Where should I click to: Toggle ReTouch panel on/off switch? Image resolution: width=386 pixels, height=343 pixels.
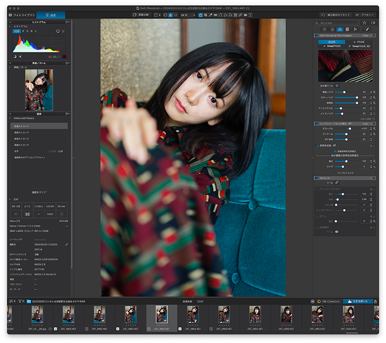317,178
